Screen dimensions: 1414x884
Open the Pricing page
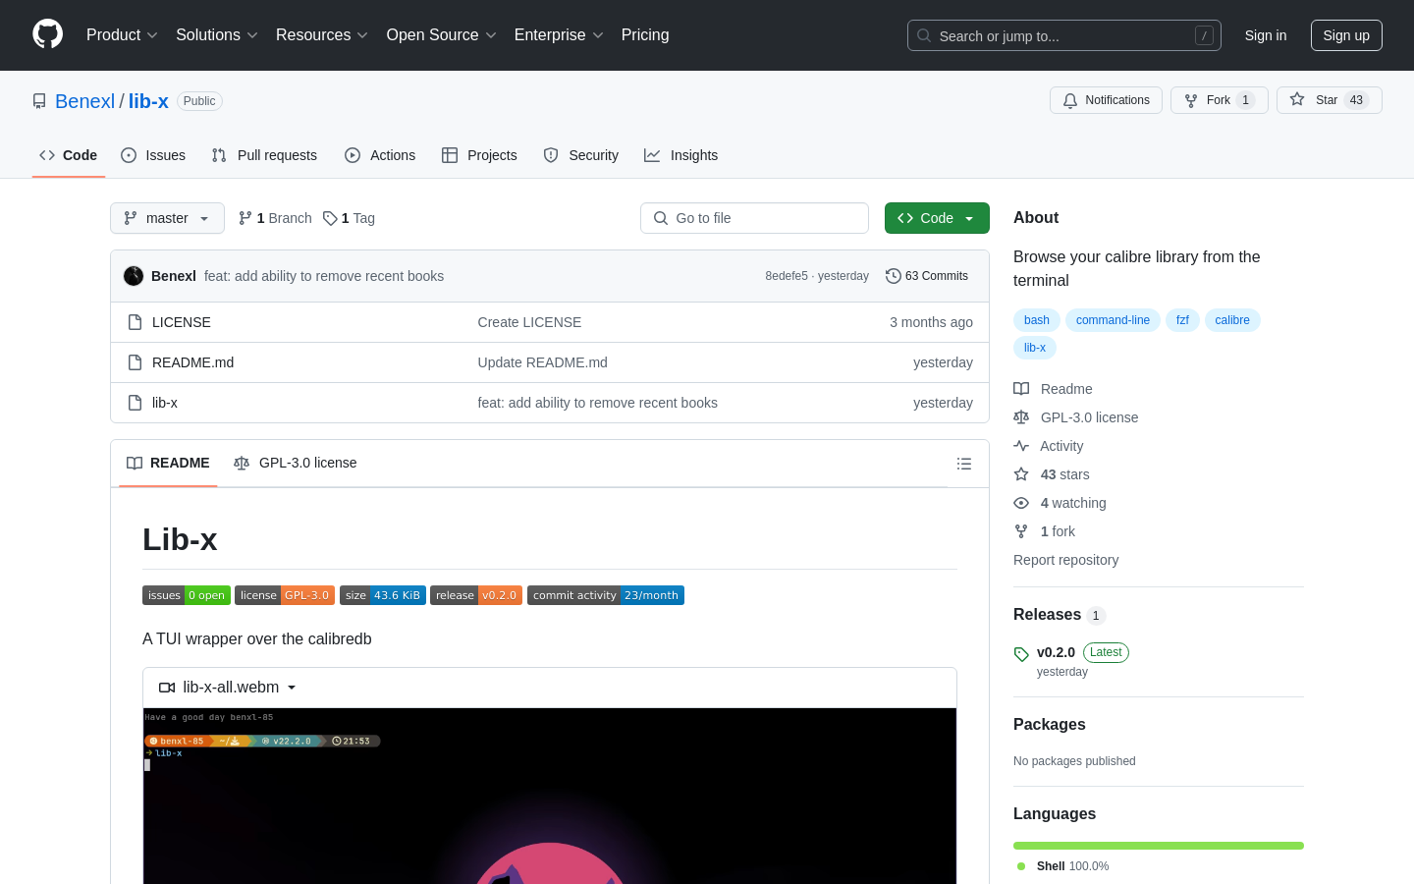645,35
